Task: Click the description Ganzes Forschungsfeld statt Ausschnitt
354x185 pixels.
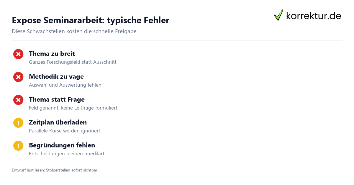Action: [73, 62]
